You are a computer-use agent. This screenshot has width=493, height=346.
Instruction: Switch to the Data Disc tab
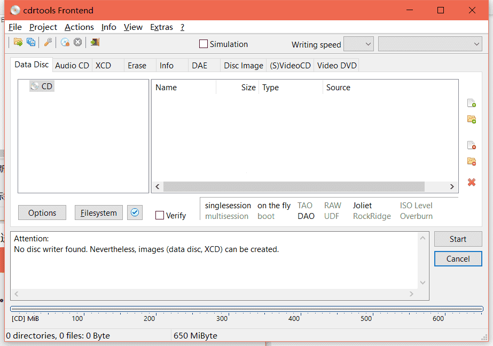[32, 65]
